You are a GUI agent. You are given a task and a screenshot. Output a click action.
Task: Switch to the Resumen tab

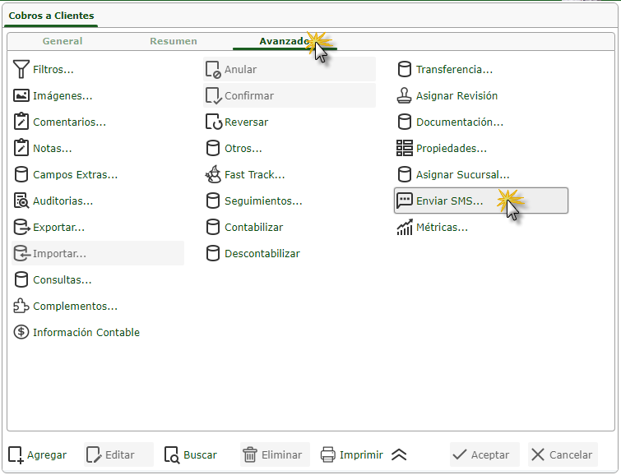pos(174,41)
